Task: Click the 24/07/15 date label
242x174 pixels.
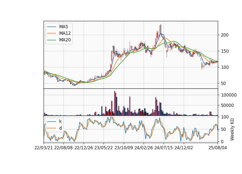Action: [164, 148]
